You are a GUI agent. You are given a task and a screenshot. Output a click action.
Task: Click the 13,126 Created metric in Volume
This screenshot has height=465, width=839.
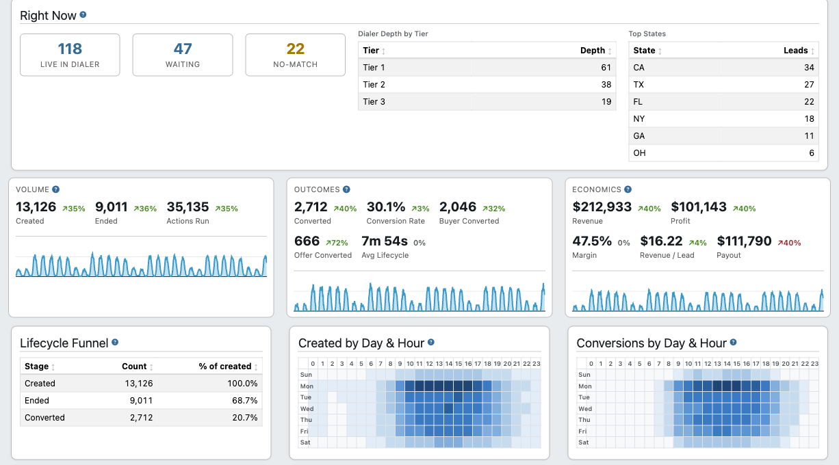(50, 213)
